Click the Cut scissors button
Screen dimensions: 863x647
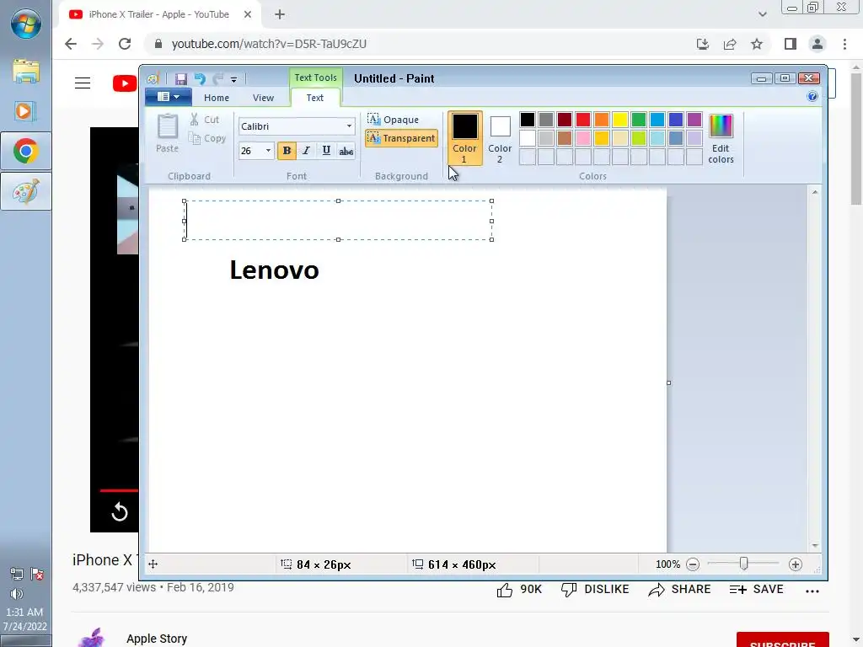[204, 120]
